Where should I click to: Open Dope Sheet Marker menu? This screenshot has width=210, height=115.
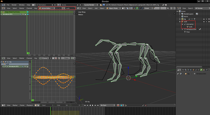(x=22, y=8)
